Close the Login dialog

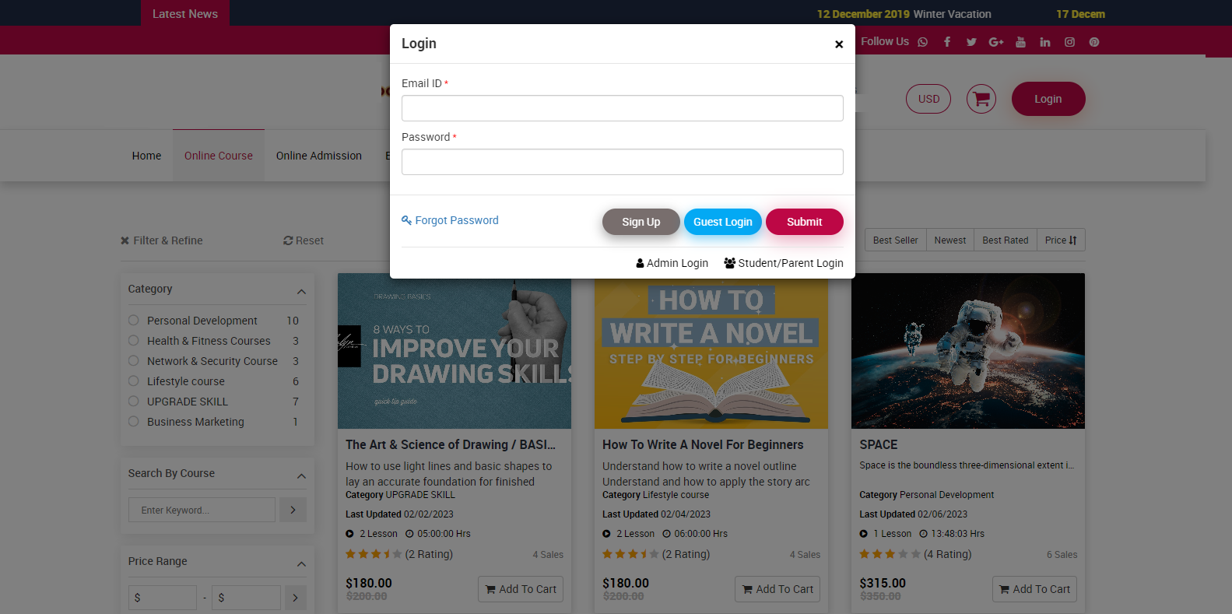pos(839,44)
